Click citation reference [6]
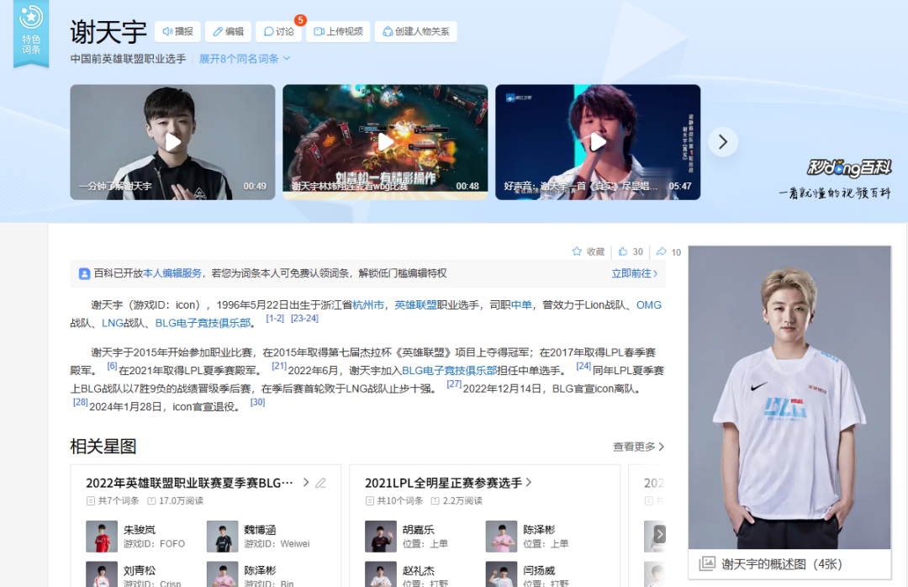Image resolution: width=908 pixels, height=587 pixels. tap(113, 366)
